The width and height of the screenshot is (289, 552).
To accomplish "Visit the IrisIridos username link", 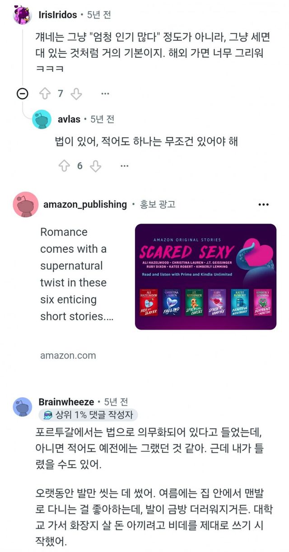I will (58, 15).
